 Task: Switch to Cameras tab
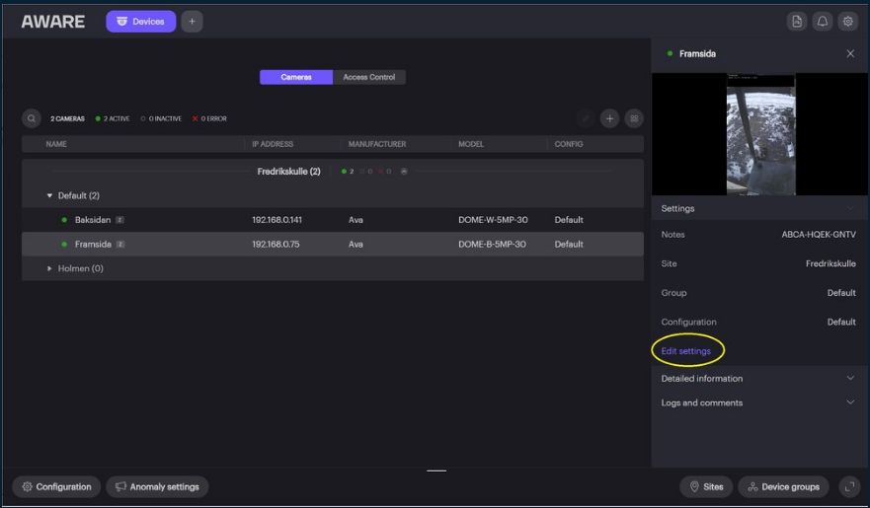click(296, 77)
